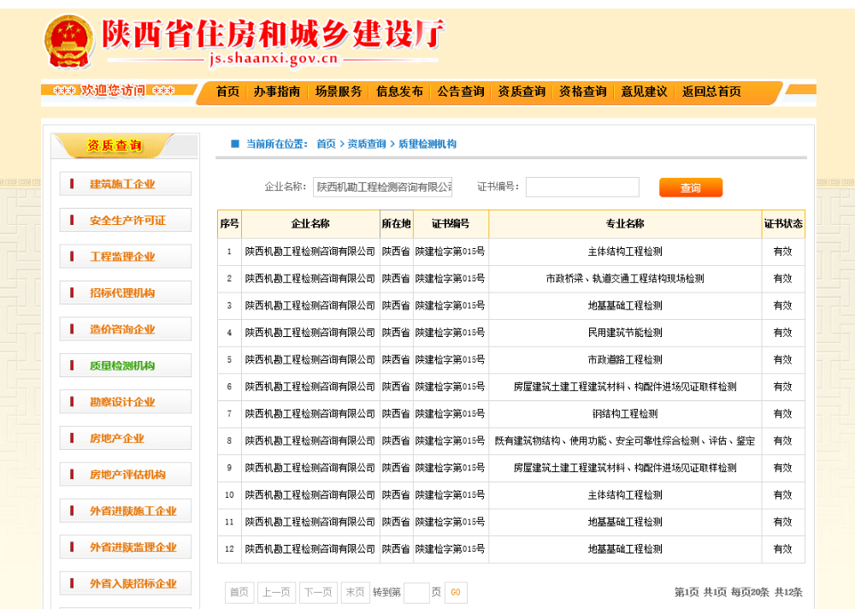Select 安全生产许可证 sidebar entry
The width and height of the screenshot is (855, 609).
tap(127, 221)
